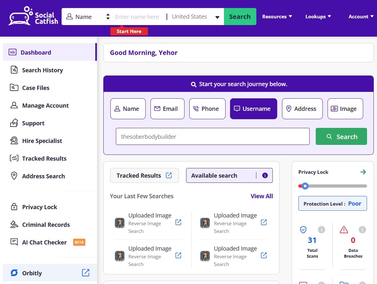377x284 pixels.
Task: Click the Address Search pin icon in sidebar
Action: point(14,176)
